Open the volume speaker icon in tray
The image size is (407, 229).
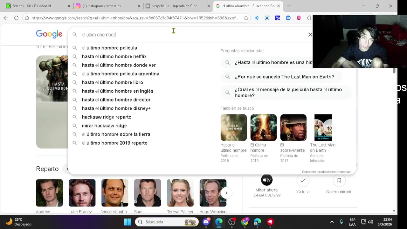(x=370, y=222)
